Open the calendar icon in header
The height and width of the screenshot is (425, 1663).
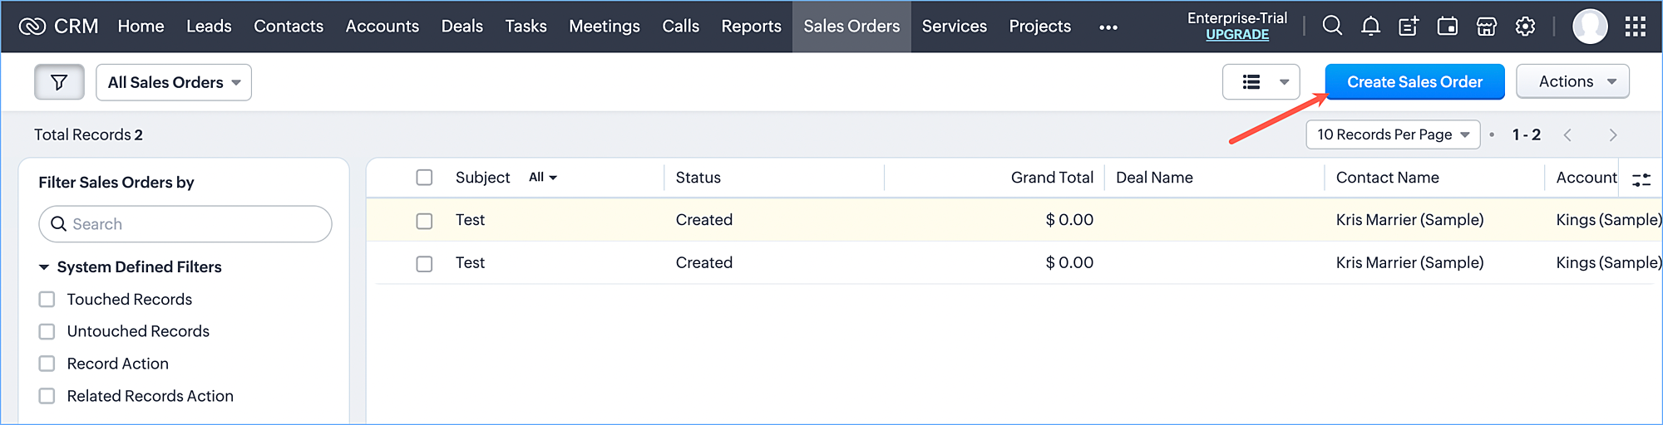coord(1448,27)
